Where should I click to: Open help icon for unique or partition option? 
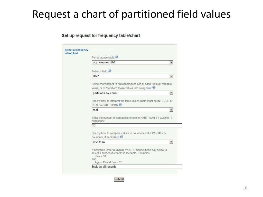pos(154,88)
